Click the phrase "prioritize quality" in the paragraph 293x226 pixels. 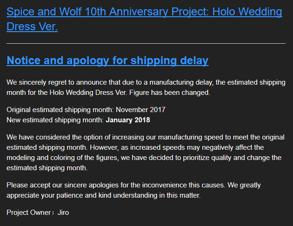tap(207, 158)
